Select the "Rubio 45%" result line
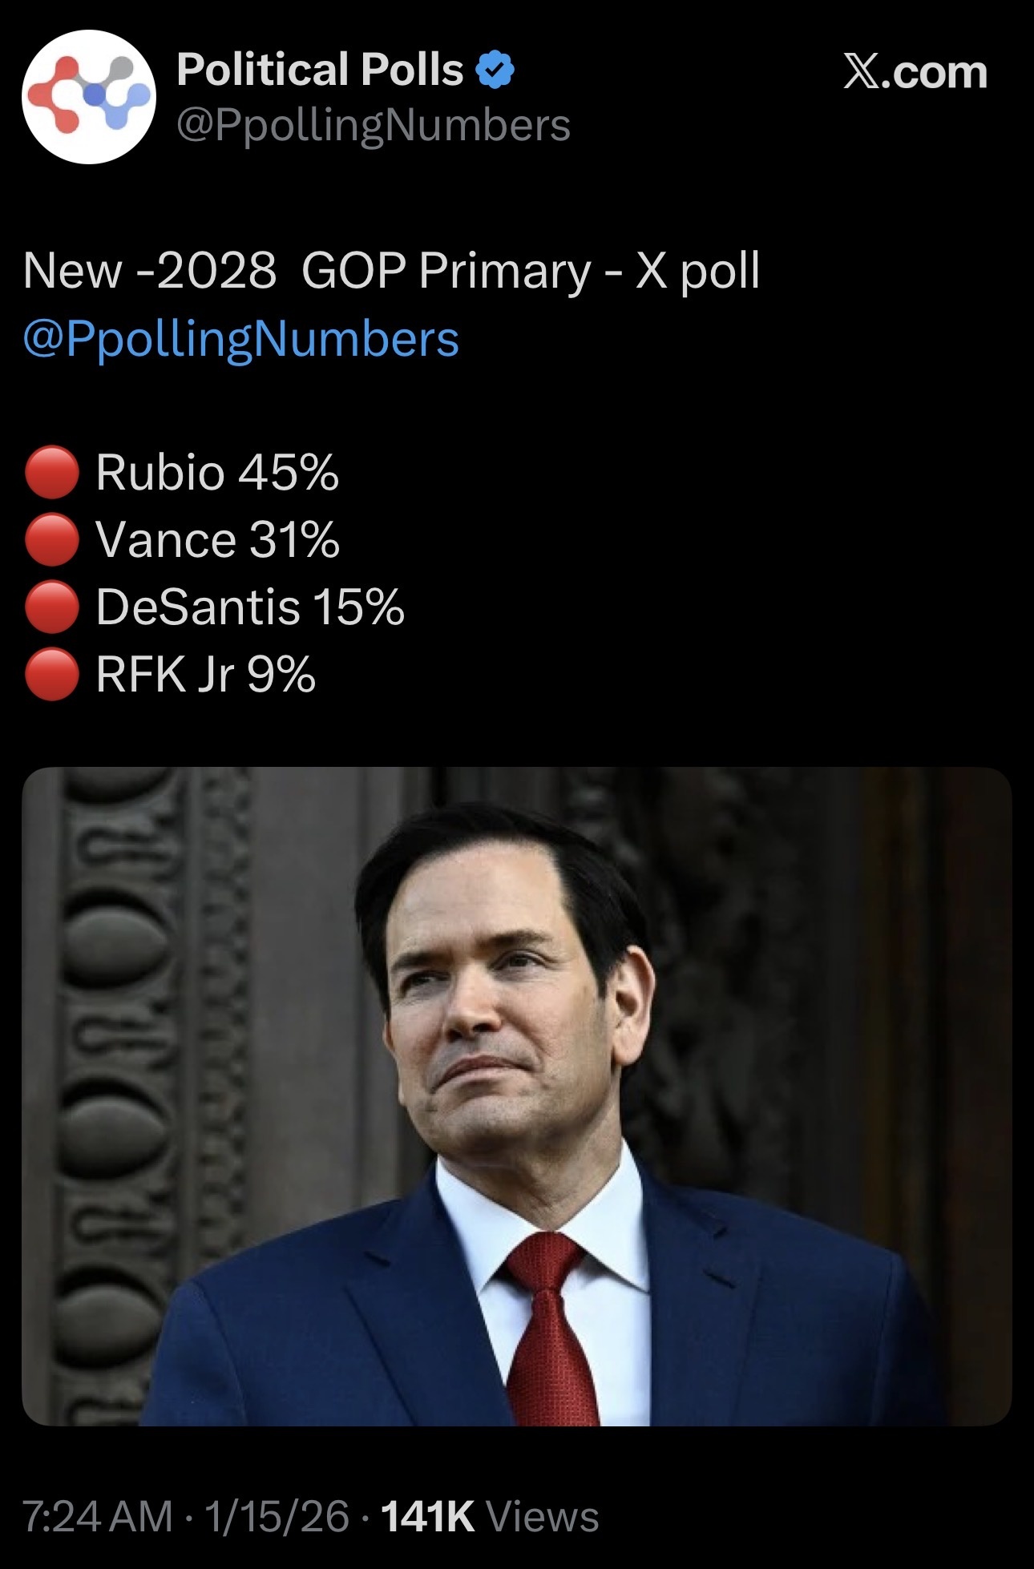The image size is (1034, 1569). (x=217, y=473)
